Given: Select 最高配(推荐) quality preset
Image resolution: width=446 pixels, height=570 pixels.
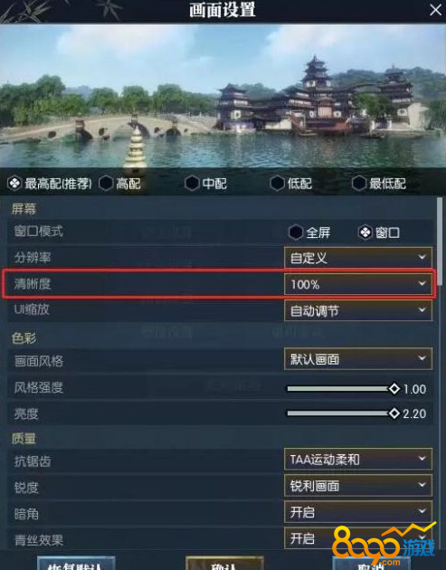Looking at the screenshot, I should point(14,183).
